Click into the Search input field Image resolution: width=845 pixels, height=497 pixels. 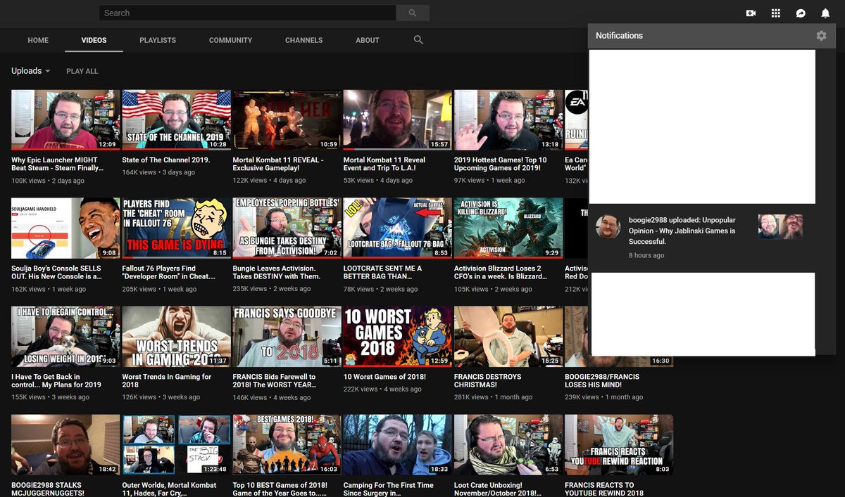click(247, 13)
